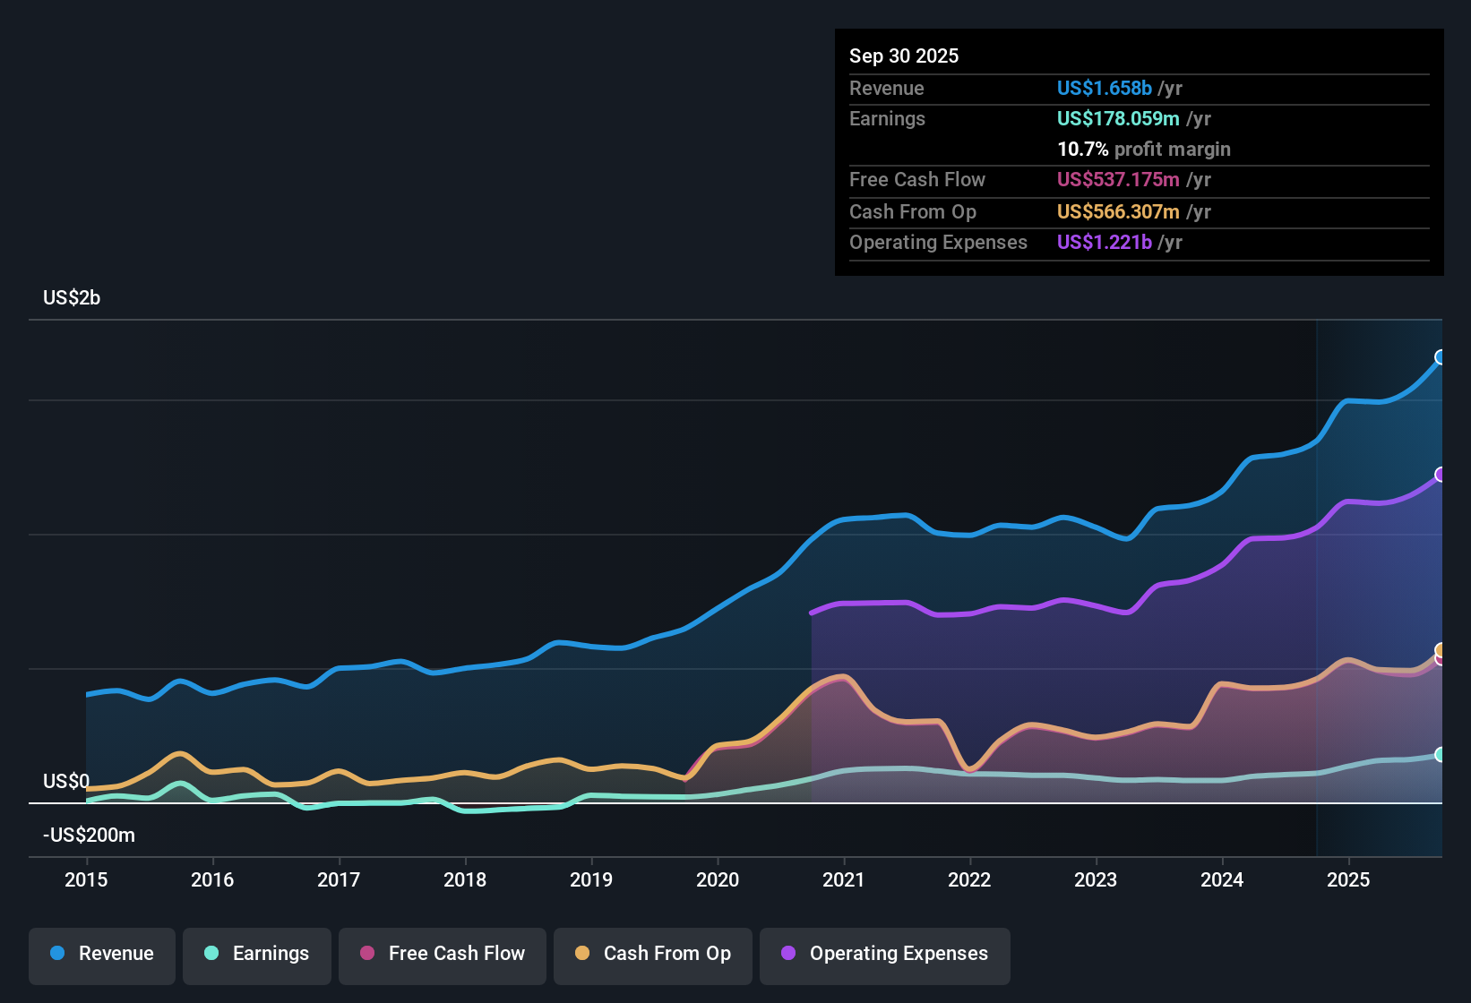This screenshot has height=1003, width=1471.
Task: Click the 2020 x-axis label
Action: pos(718,880)
